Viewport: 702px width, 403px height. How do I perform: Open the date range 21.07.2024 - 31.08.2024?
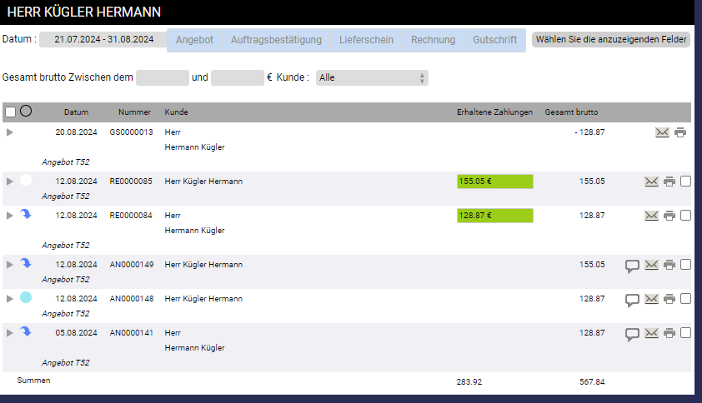coord(103,40)
